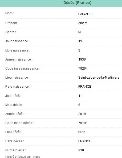This screenshot has width=122, height=158.
Task: Click the Décès (France) header title
Action: click(77, 3)
